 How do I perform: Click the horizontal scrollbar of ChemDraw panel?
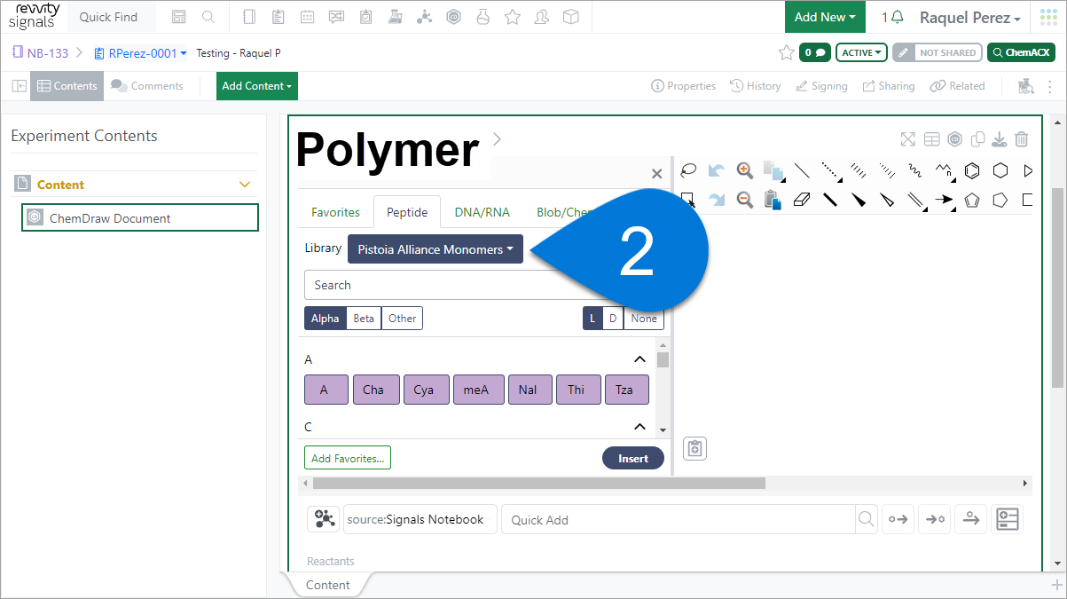539,484
